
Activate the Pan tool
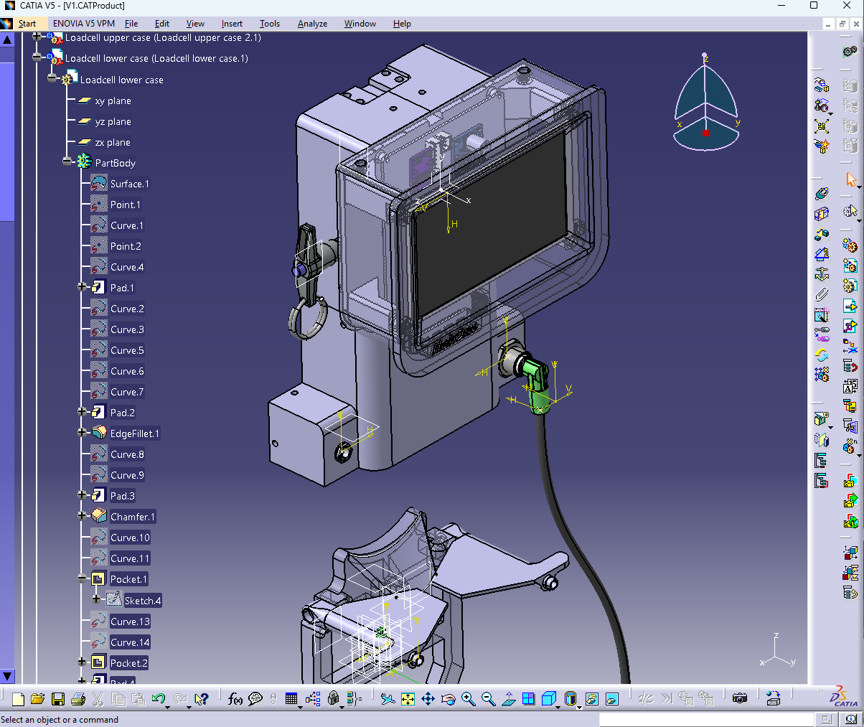pyautogui.click(x=428, y=698)
